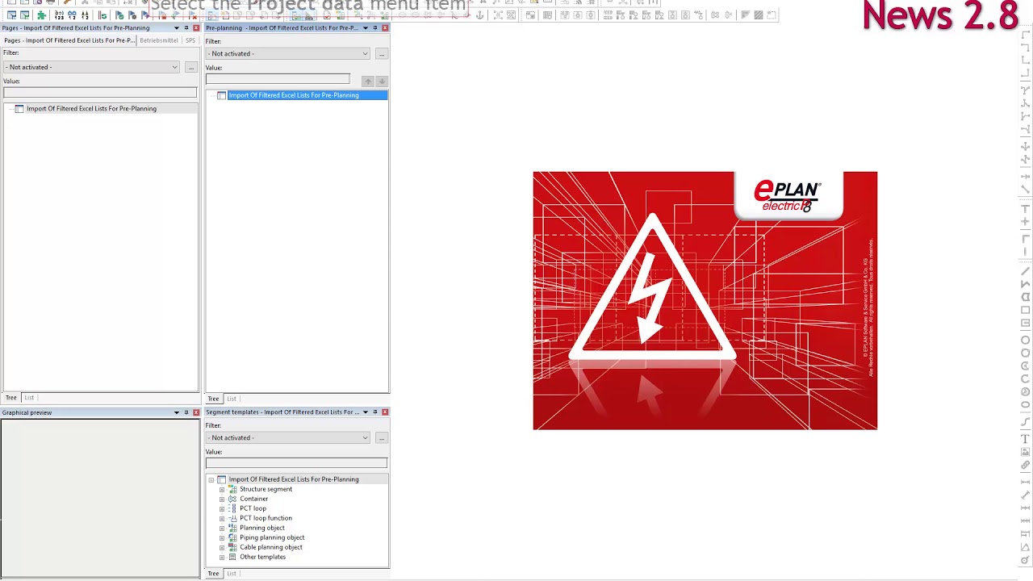1033x581 pixels.
Task: Select the project root in Segment templates tree
Action: tap(294, 479)
